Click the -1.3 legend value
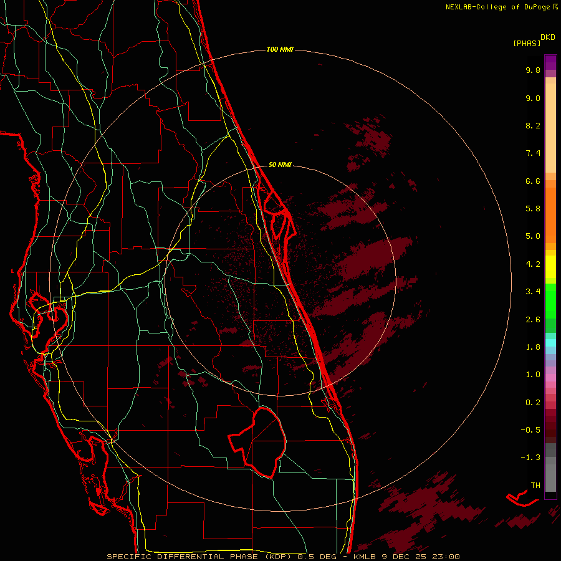The width and height of the screenshot is (561, 561). 530,458
